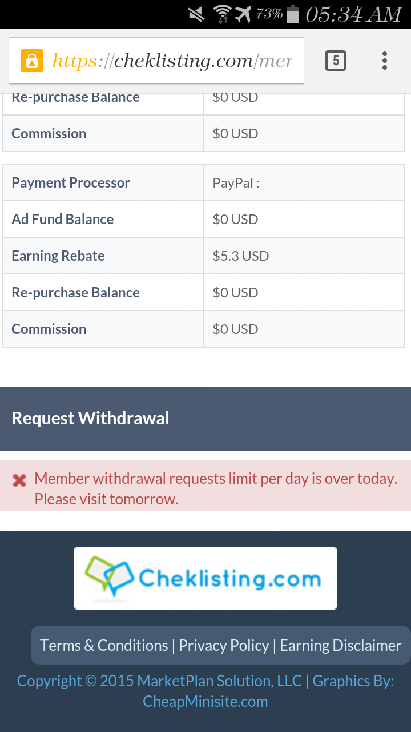411x732 pixels.
Task: Tap the battery icon in status bar
Action: click(x=293, y=14)
